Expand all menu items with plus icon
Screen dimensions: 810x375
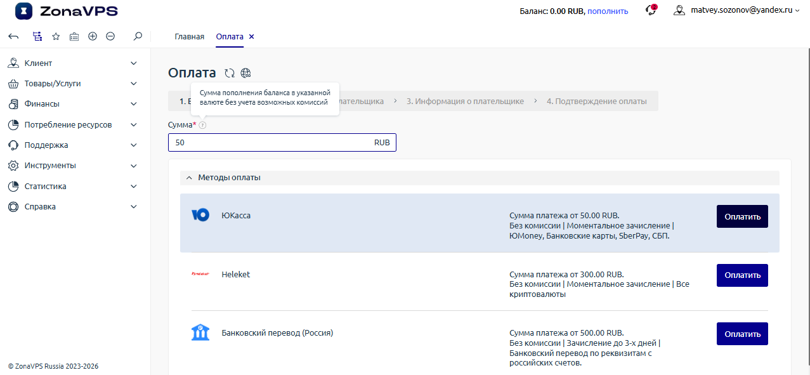93,37
